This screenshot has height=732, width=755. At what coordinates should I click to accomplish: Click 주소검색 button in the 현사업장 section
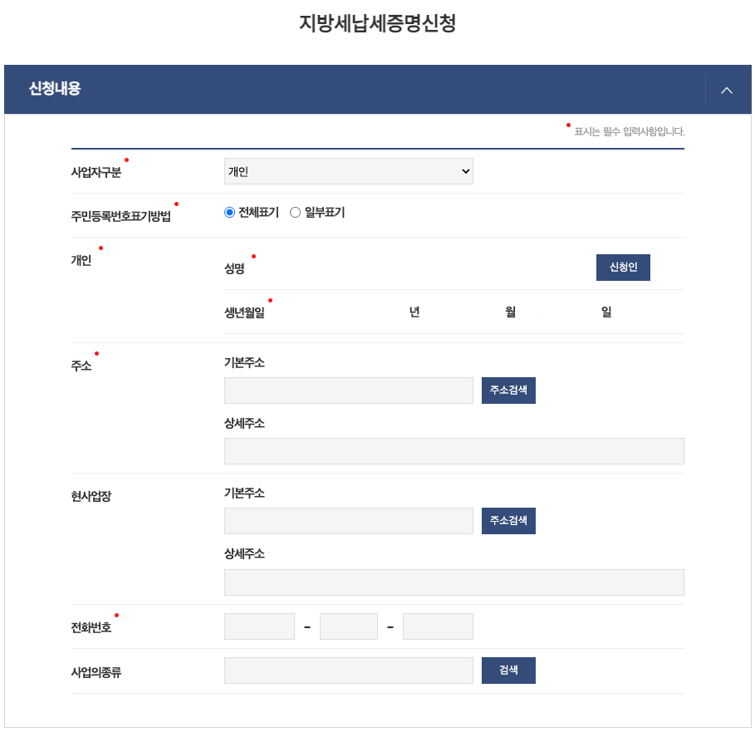coord(507,520)
